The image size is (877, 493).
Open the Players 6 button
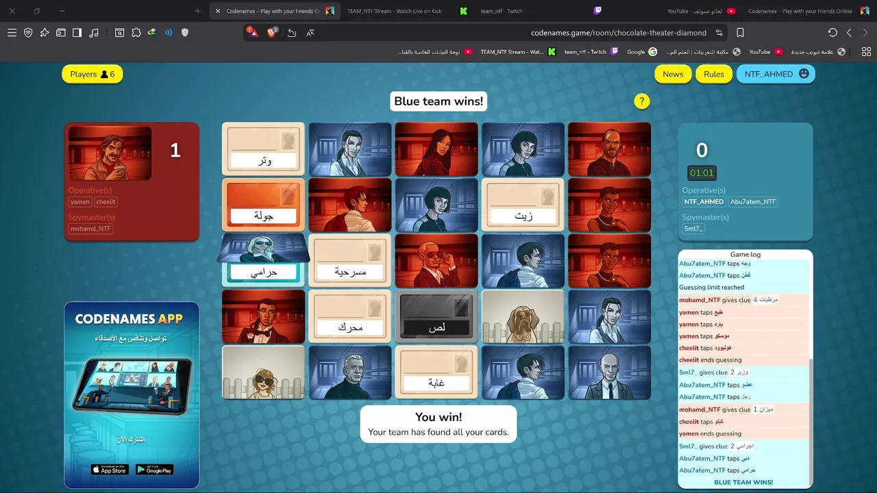click(x=92, y=74)
